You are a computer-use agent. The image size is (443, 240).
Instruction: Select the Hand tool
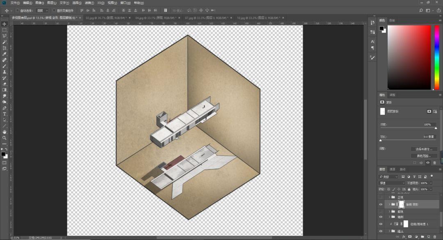pyautogui.click(x=4, y=132)
